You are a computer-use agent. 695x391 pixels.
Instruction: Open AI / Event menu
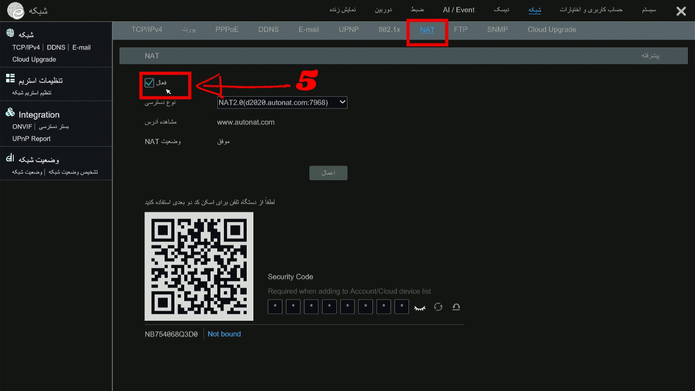(x=459, y=10)
